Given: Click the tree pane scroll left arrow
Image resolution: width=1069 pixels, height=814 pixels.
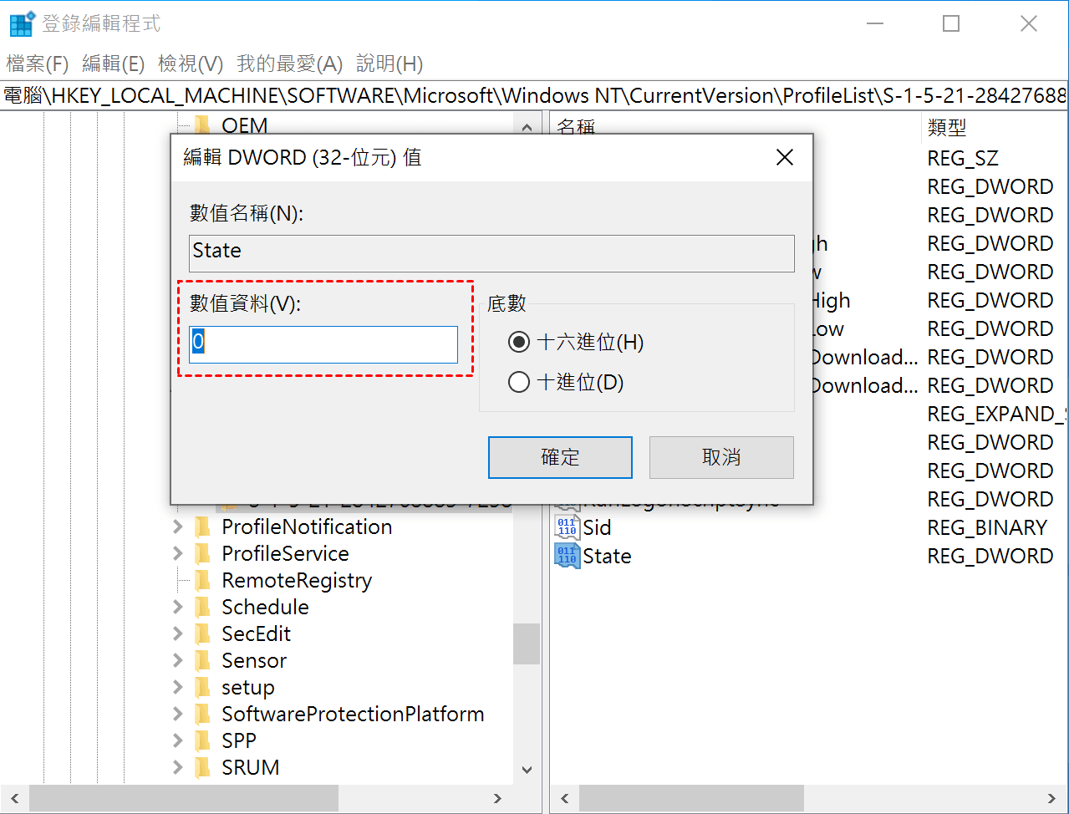Looking at the screenshot, I should (15, 798).
